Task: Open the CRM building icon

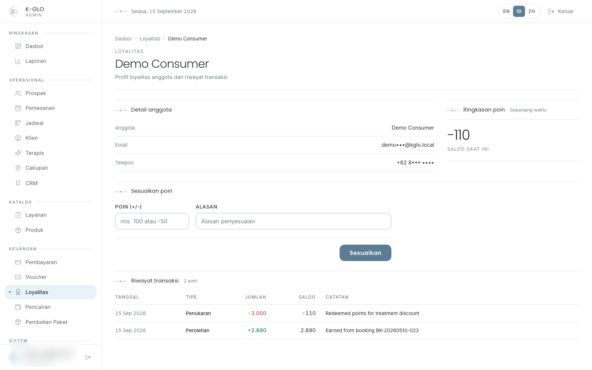Action: point(18,183)
